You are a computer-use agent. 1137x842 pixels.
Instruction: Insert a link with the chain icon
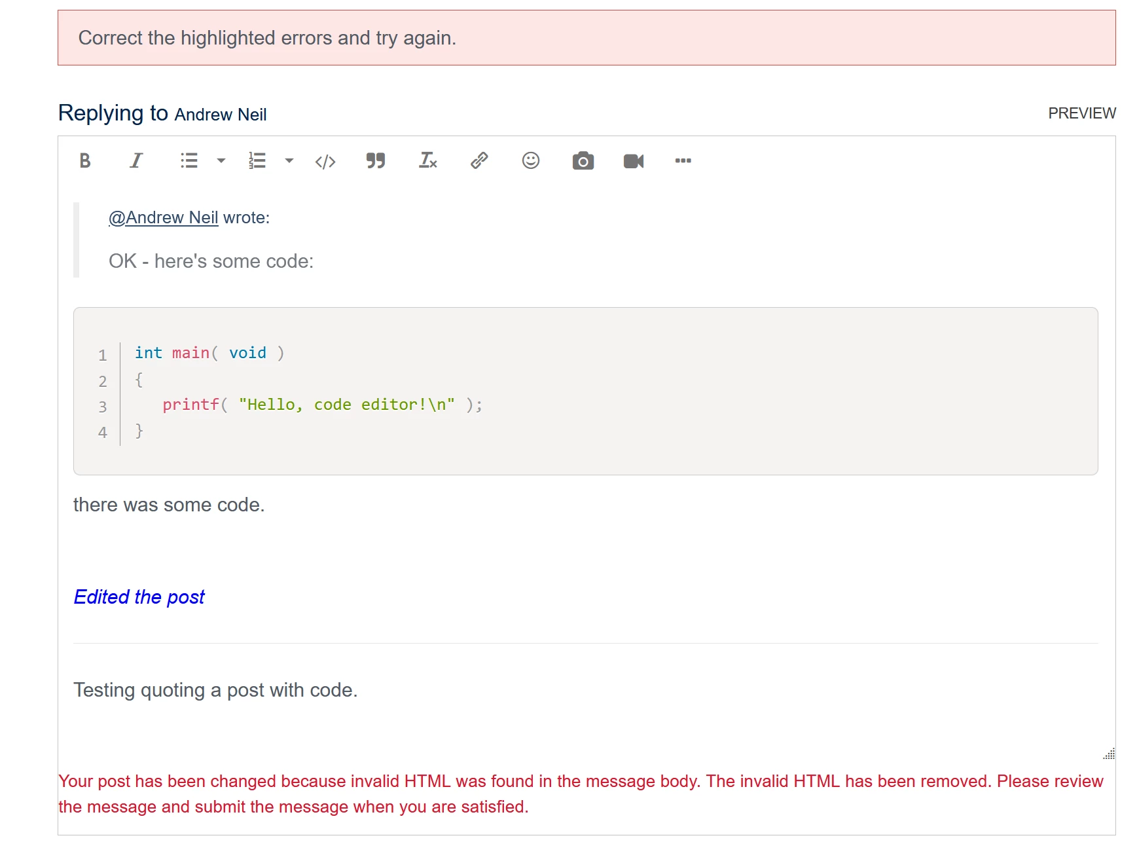(479, 160)
